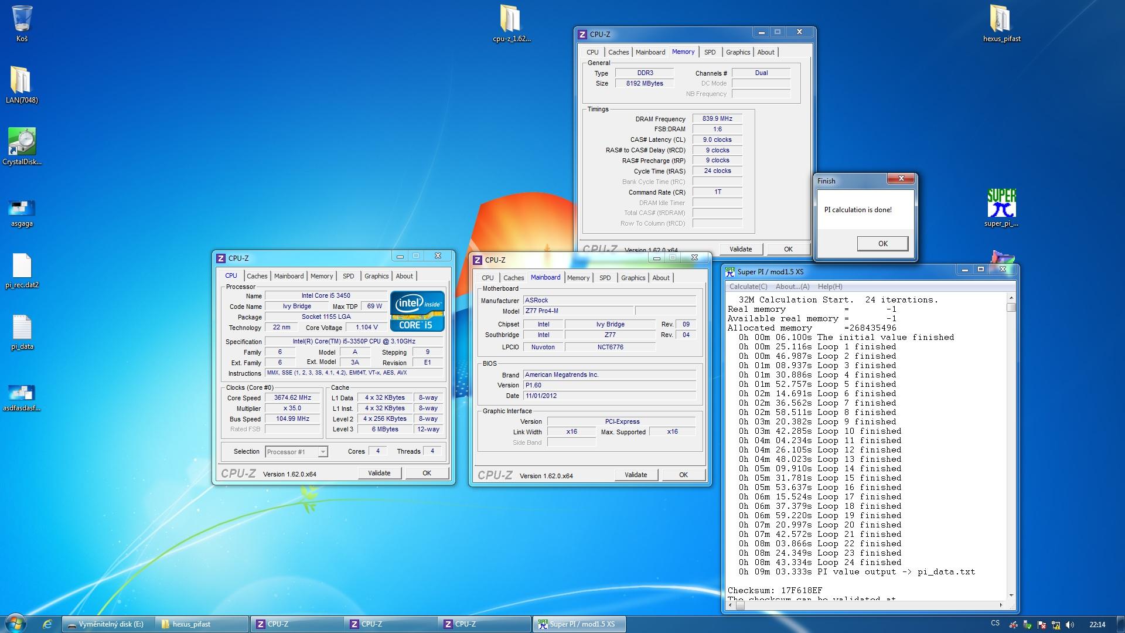The height and width of the screenshot is (633, 1125).
Task: Click the BIOS Version P1.60 field
Action: click(609, 385)
